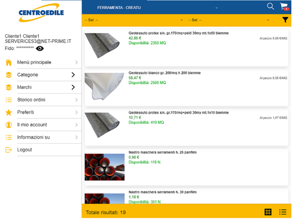294x220 pixels.
Task: Click Al pezzo 1,07 €/MQ label
Action: 273,118
